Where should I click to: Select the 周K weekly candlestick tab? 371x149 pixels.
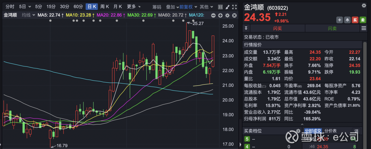[104, 7]
